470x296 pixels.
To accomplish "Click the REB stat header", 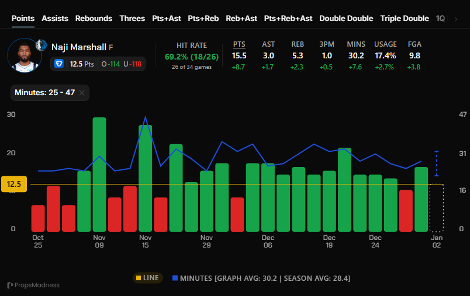I will [x=298, y=44].
